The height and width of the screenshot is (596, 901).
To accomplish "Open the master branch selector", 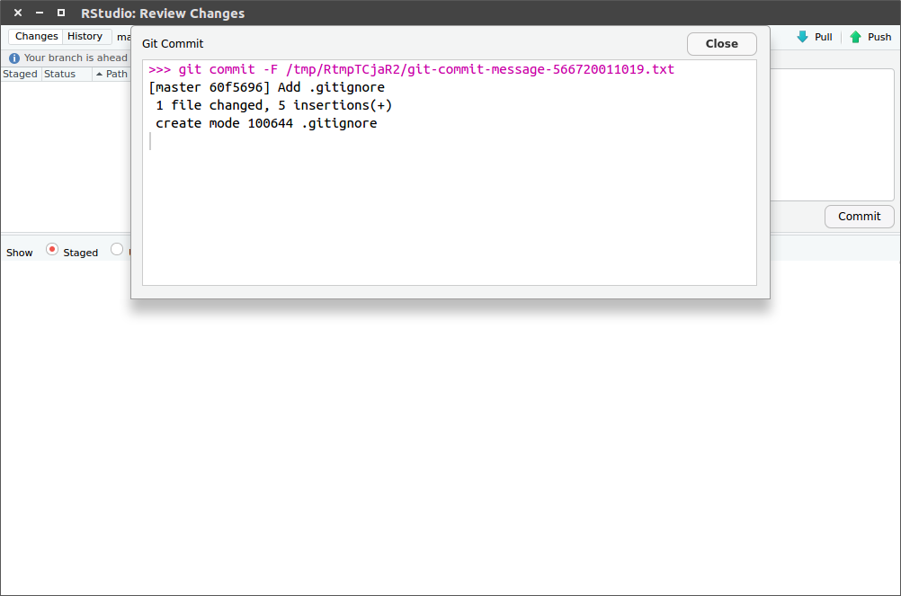I will tap(123, 37).
